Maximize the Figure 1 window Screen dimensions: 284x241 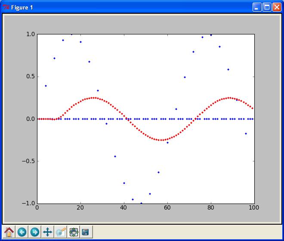(x=267, y=7)
